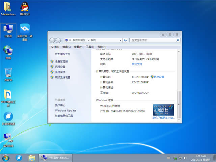Screen dimensions: 216x162
Task: Open the 文件(F) menu
Action: [x=55, y=47]
